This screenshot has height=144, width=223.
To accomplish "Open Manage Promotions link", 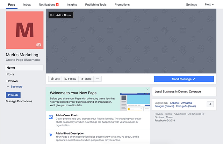I will pyautogui.click(x=19, y=101).
